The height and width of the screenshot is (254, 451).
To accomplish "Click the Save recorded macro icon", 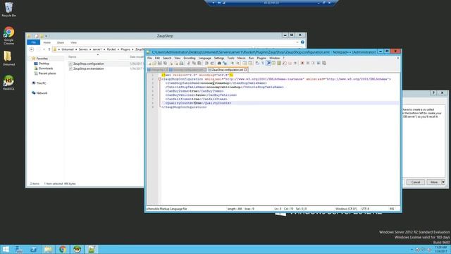I will click(324, 63).
